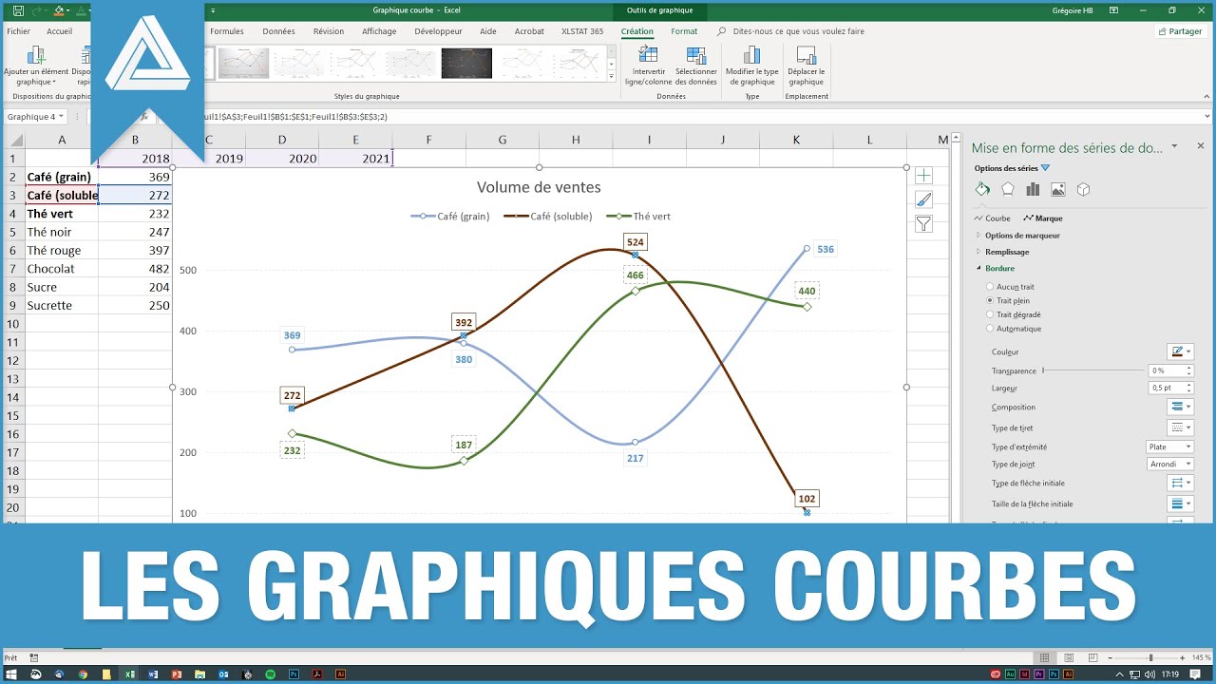Click Modifier le type de graphique
1216x684 pixels.
[x=751, y=66]
